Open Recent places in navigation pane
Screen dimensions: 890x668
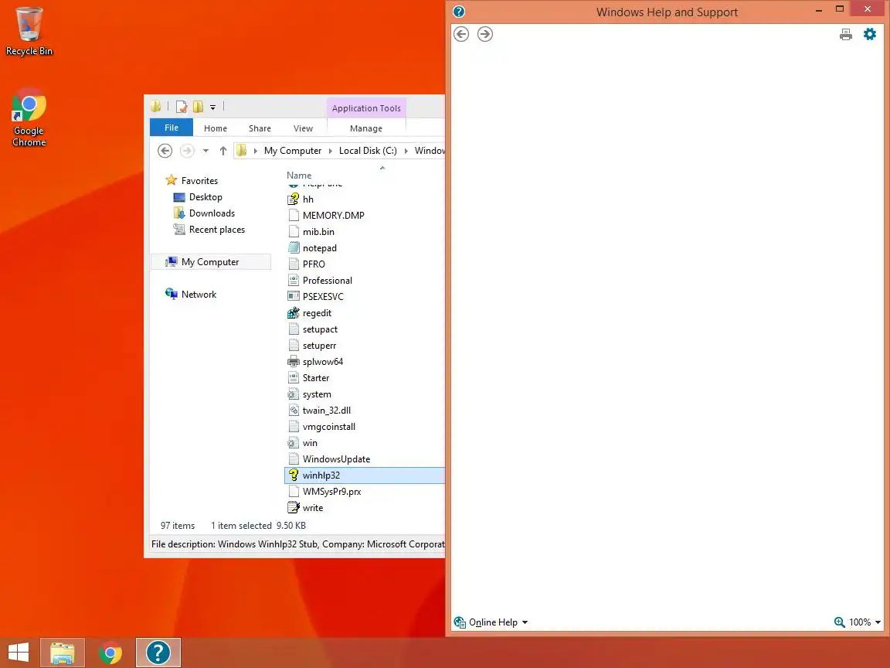tap(217, 230)
